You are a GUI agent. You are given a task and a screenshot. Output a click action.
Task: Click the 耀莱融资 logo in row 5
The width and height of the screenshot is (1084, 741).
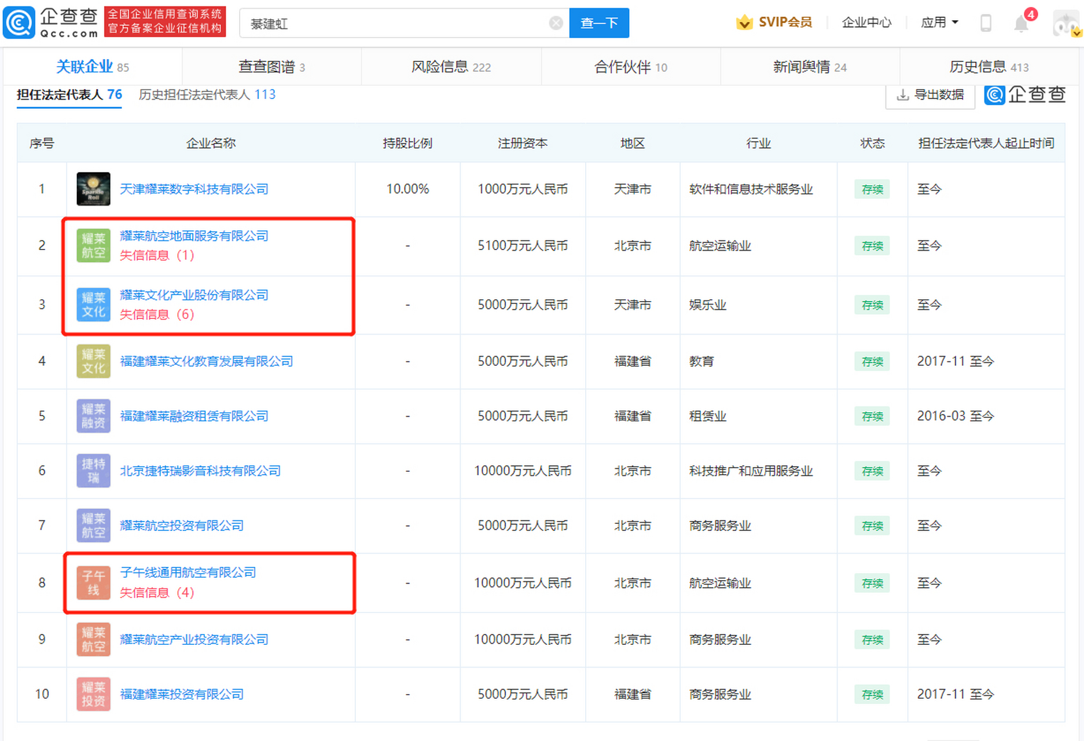pyautogui.click(x=93, y=416)
